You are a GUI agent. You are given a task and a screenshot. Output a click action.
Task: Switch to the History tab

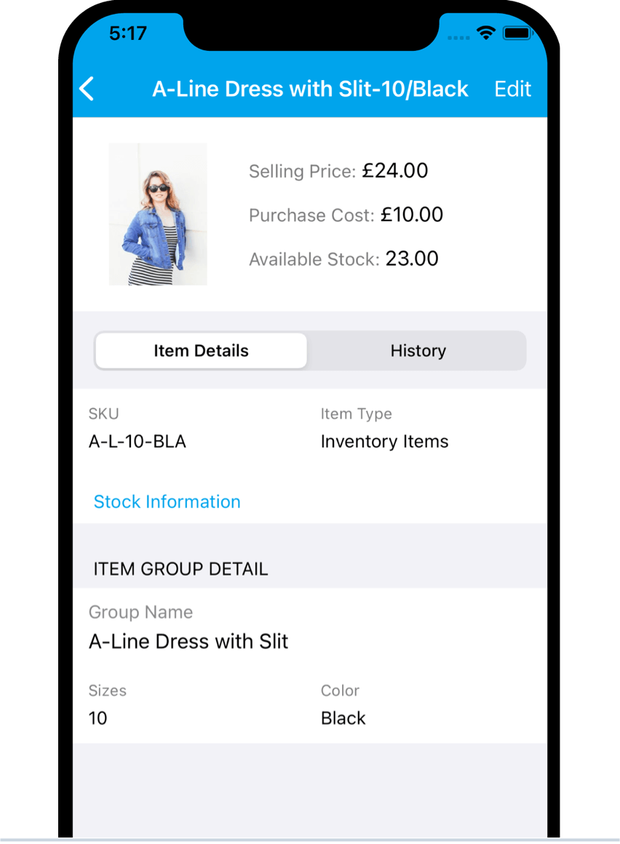coord(418,351)
